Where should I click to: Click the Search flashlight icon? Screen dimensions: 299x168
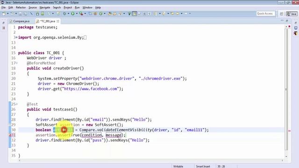[120, 14]
